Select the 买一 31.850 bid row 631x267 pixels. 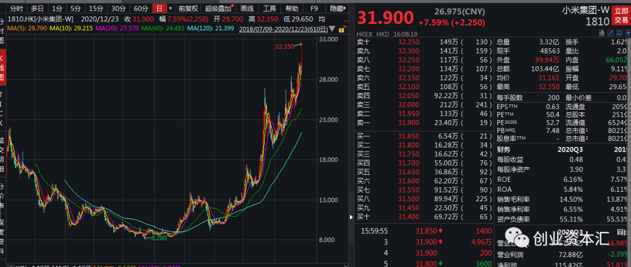425,136
